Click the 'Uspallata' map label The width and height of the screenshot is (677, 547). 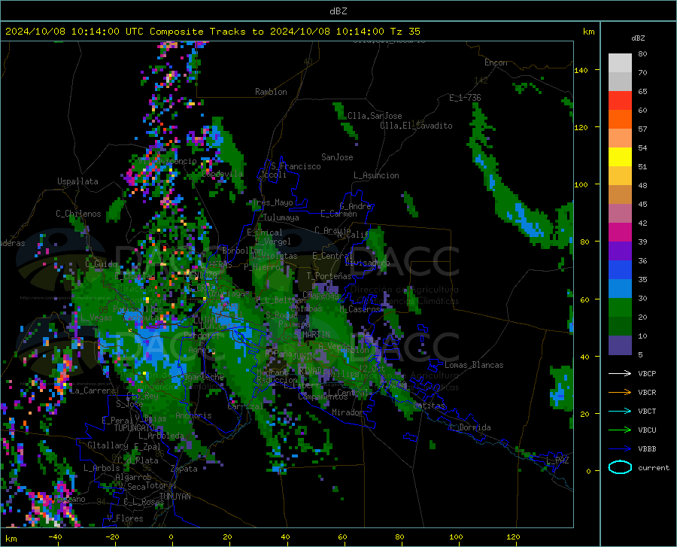coord(77,182)
